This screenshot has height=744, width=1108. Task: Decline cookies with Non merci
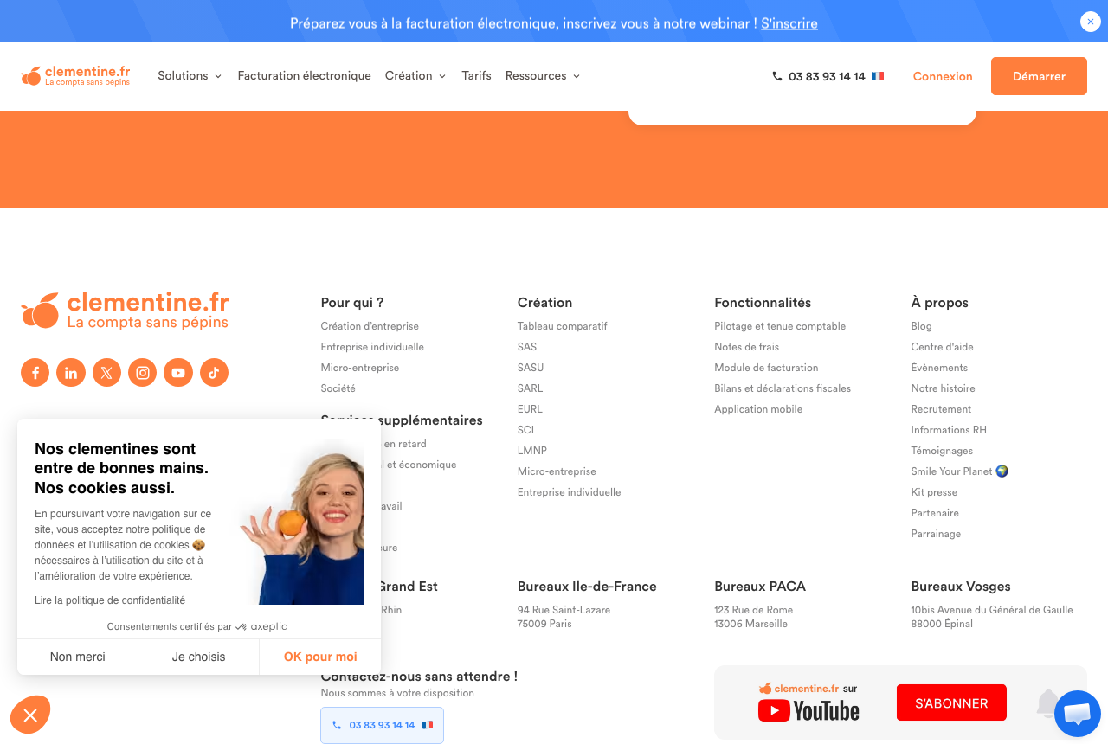tap(78, 657)
